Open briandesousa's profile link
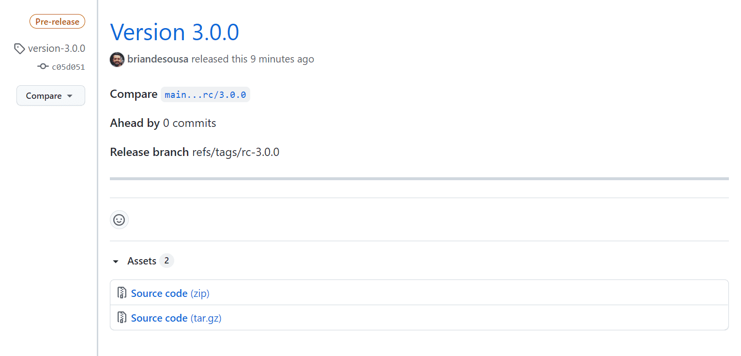Screen dimensions: 741x356 [158, 59]
